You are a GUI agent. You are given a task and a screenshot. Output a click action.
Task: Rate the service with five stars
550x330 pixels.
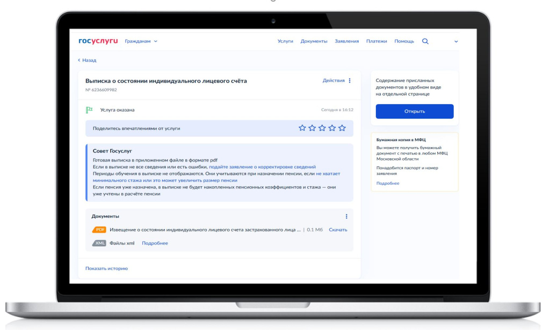point(342,128)
